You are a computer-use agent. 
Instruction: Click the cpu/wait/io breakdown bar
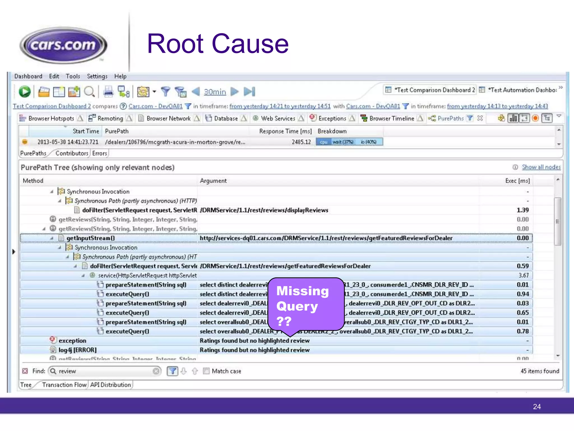coord(349,142)
